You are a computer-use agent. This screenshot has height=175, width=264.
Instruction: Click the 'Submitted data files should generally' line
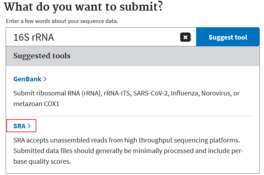click(128, 151)
